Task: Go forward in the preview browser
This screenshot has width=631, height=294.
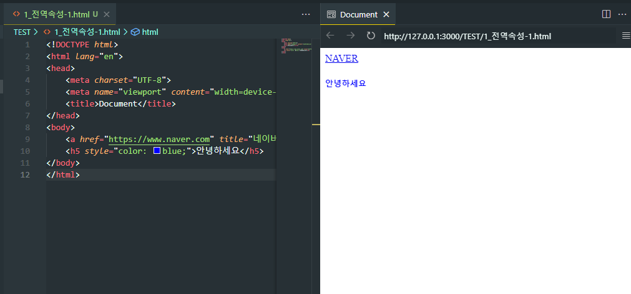Action: click(x=351, y=36)
